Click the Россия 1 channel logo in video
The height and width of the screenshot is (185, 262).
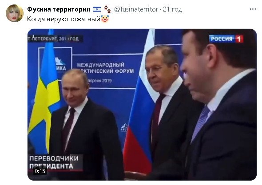tap(226, 39)
